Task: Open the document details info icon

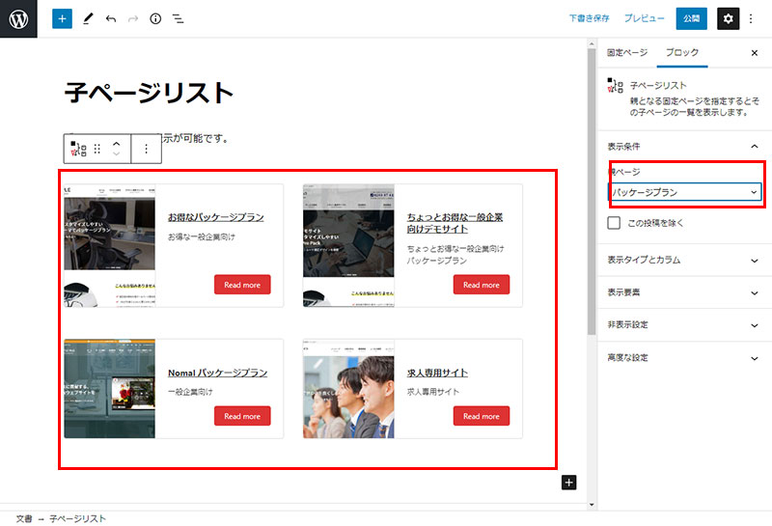Action: [155, 18]
